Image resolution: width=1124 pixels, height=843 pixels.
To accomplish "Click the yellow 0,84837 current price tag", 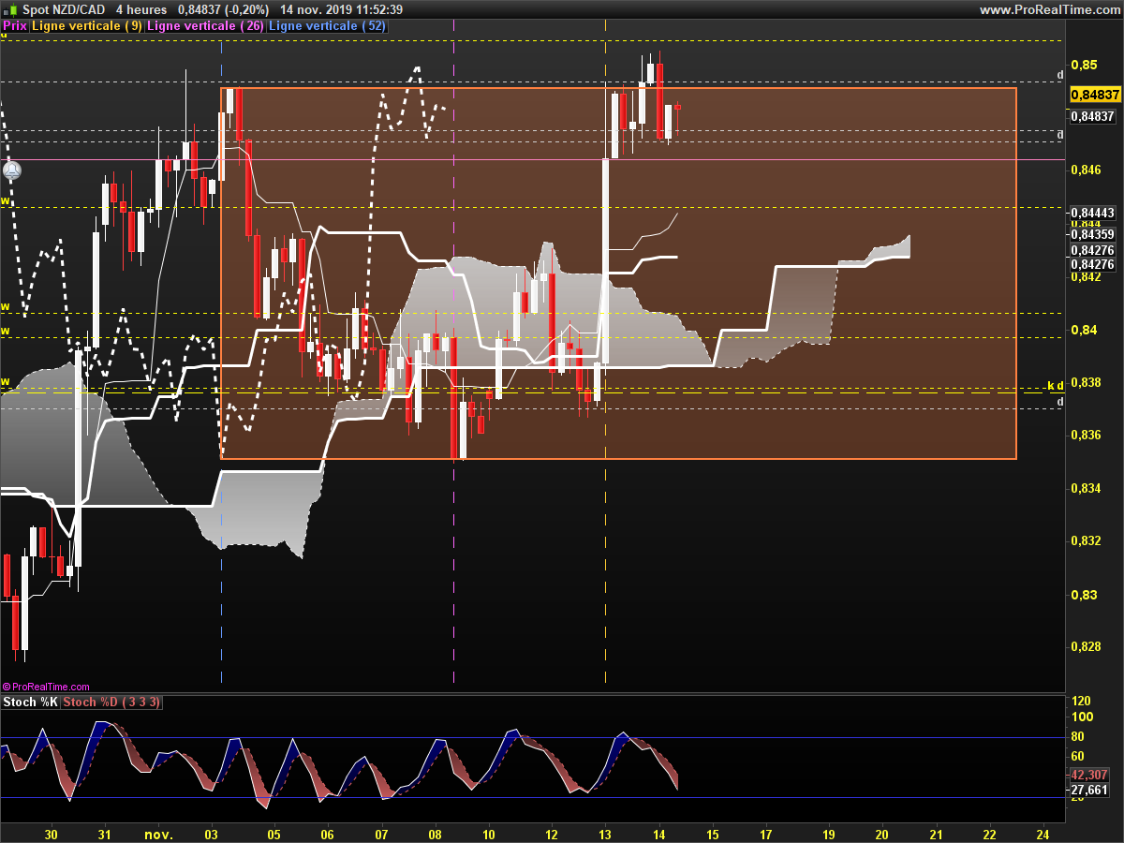I will [1095, 95].
